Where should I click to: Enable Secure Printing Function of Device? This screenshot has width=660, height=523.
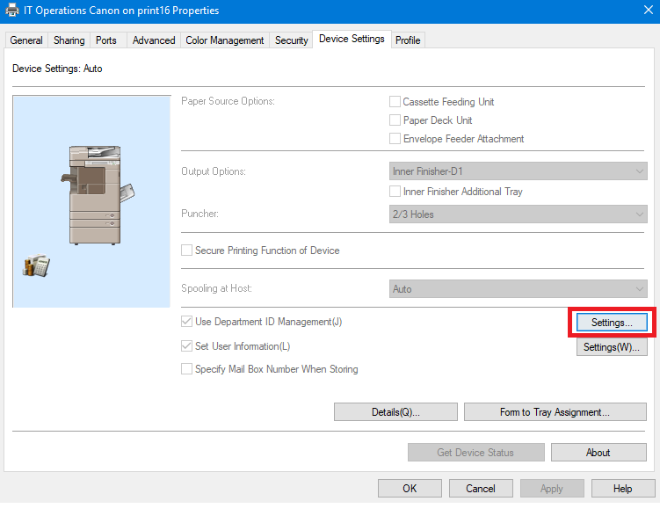[x=186, y=251]
